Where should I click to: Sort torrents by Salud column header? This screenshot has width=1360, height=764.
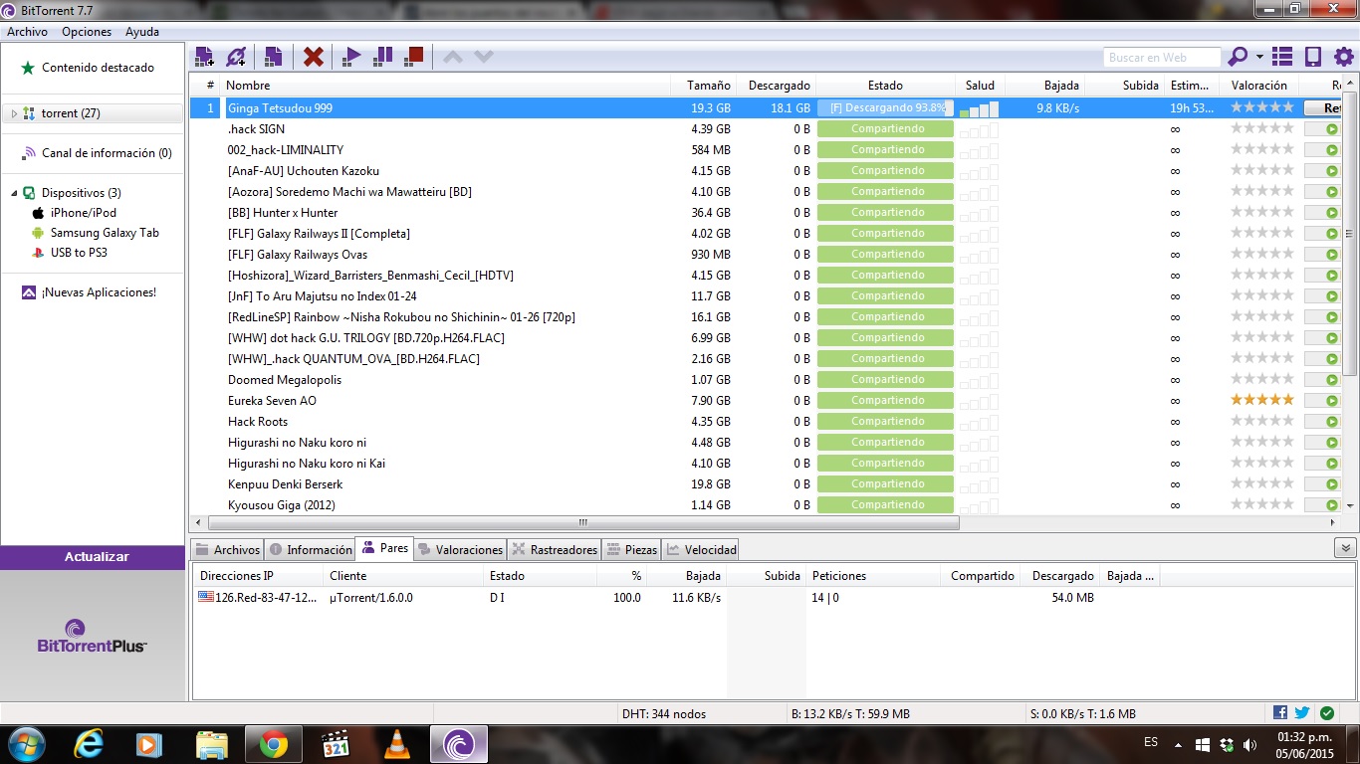[x=980, y=86]
